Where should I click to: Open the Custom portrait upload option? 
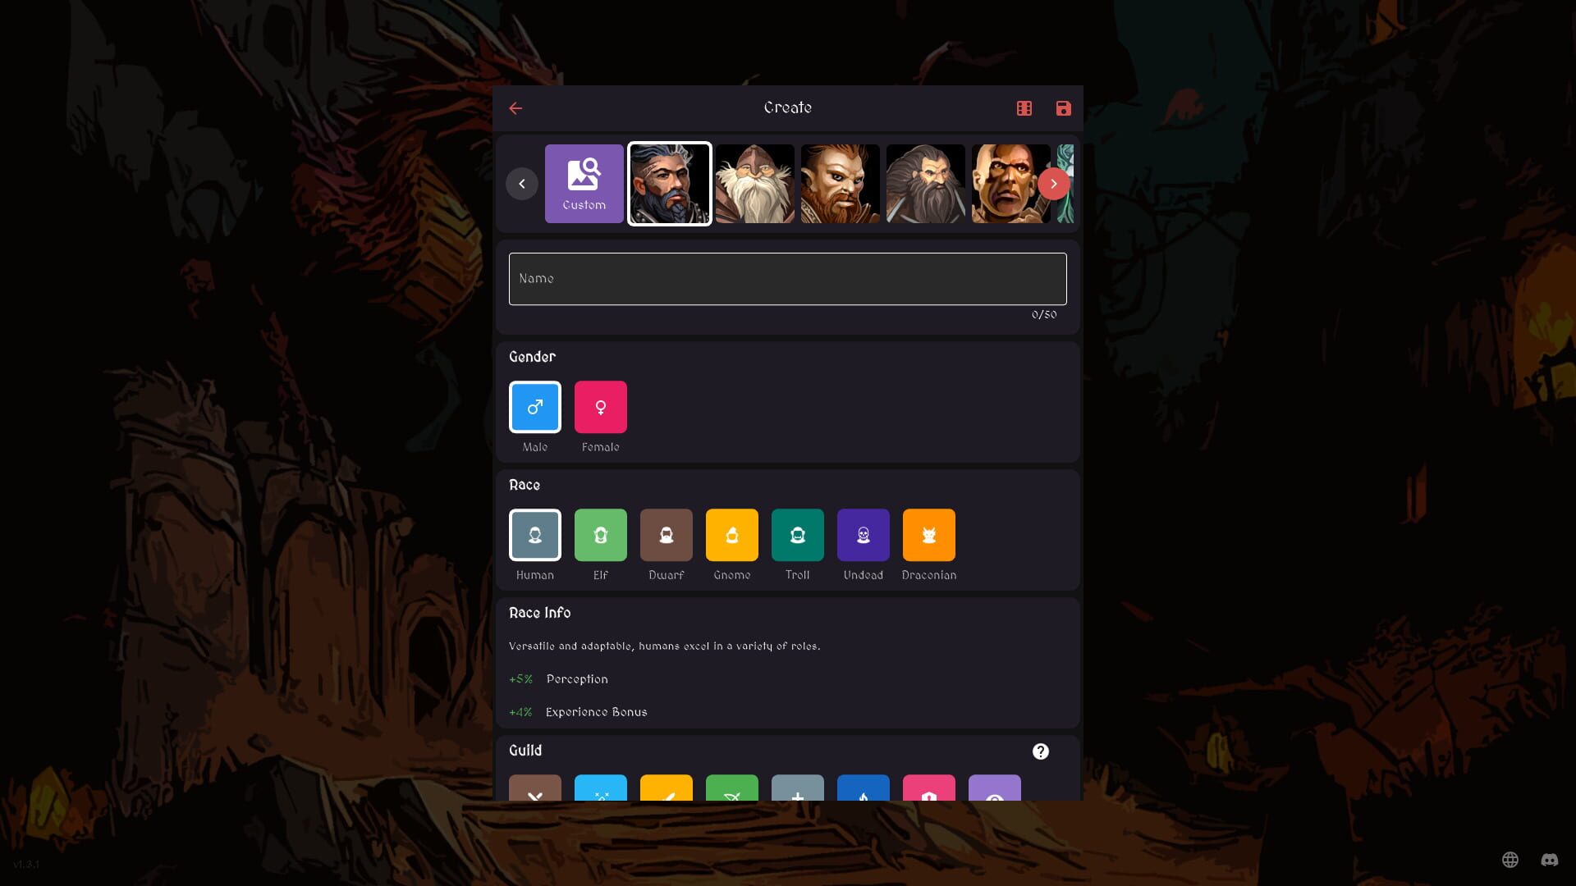tap(584, 183)
